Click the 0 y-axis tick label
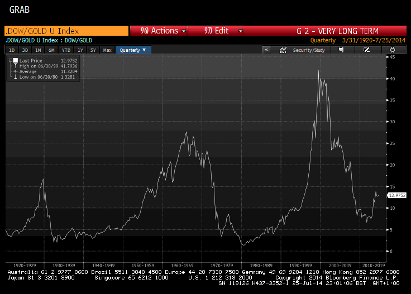 tap(391, 252)
